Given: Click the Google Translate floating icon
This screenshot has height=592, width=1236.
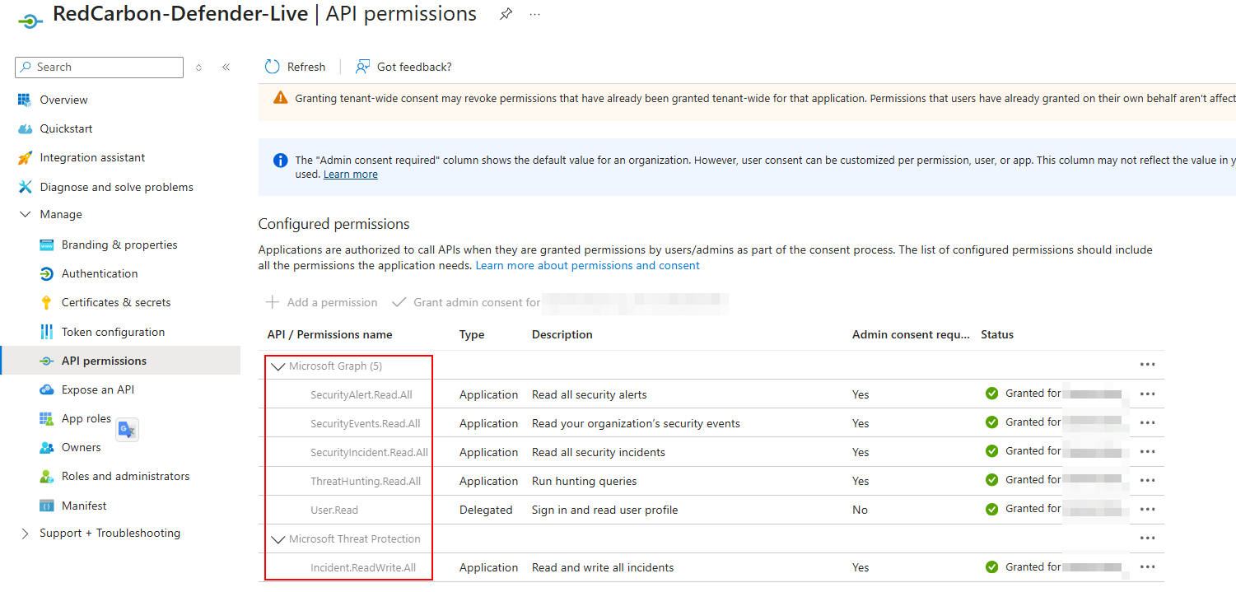Looking at the screenshot, I should [x=127, y=429].
